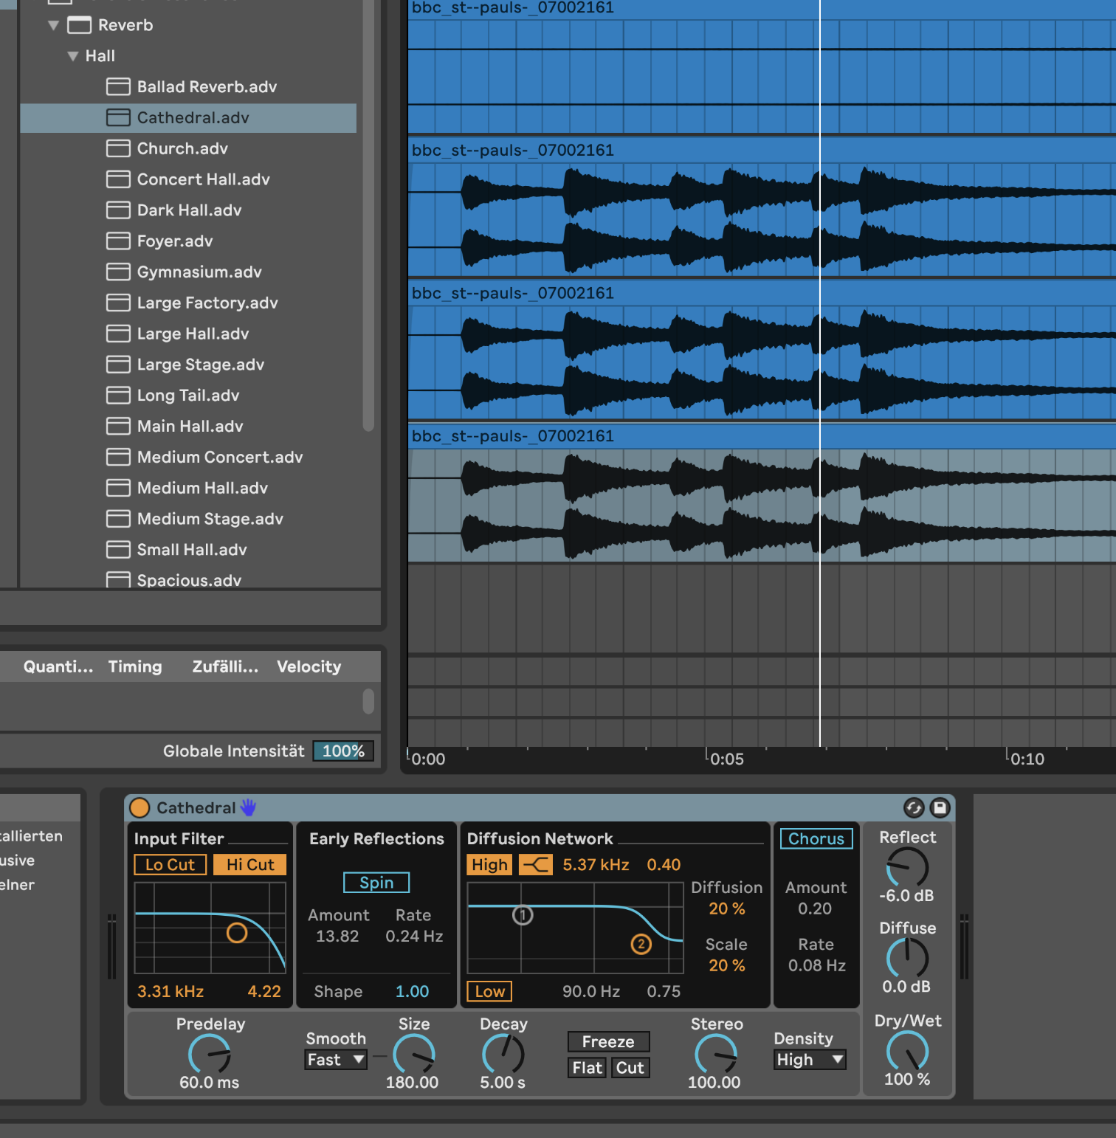This screenshot has height=1138, width=1116.
Task: Click the Early Reflections Amount 13.82 value
Action: coord(337,937)
